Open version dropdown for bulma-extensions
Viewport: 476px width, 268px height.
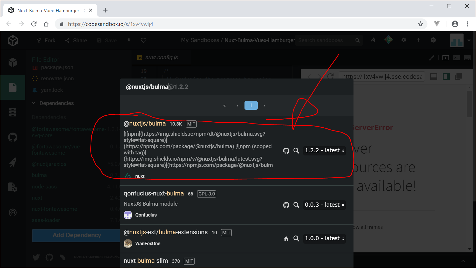324,238
